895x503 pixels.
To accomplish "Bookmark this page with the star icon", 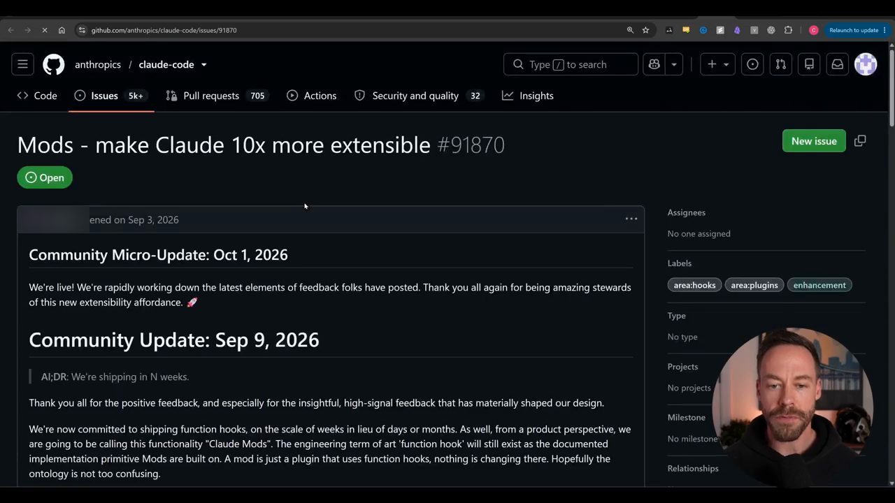I will click(645, 30).
